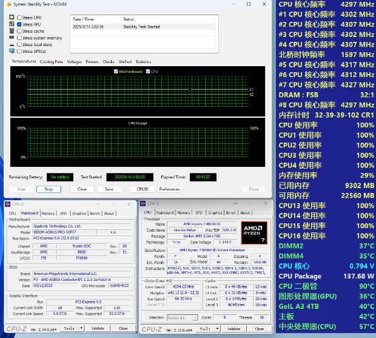Stop the stability test

(49, 189)
